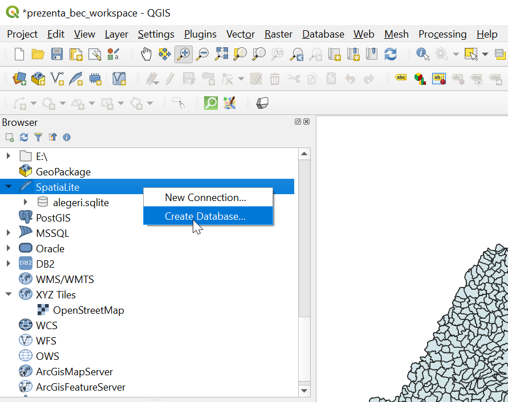508x402 pixels.
Task: Open the Layer Diagram Options icon
Action: tap(420, 79)
